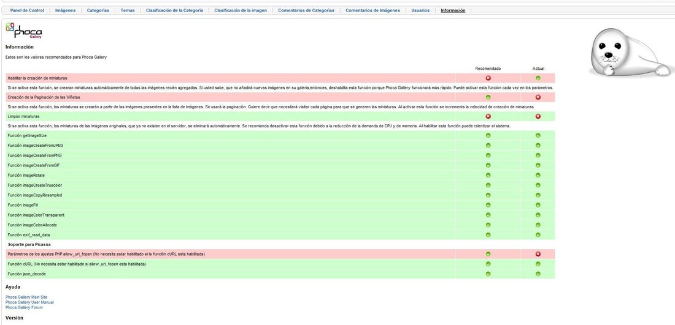Open the Temas tab
Image resolution: width=675 pixels, height=325 pixels.
(128, 10)
